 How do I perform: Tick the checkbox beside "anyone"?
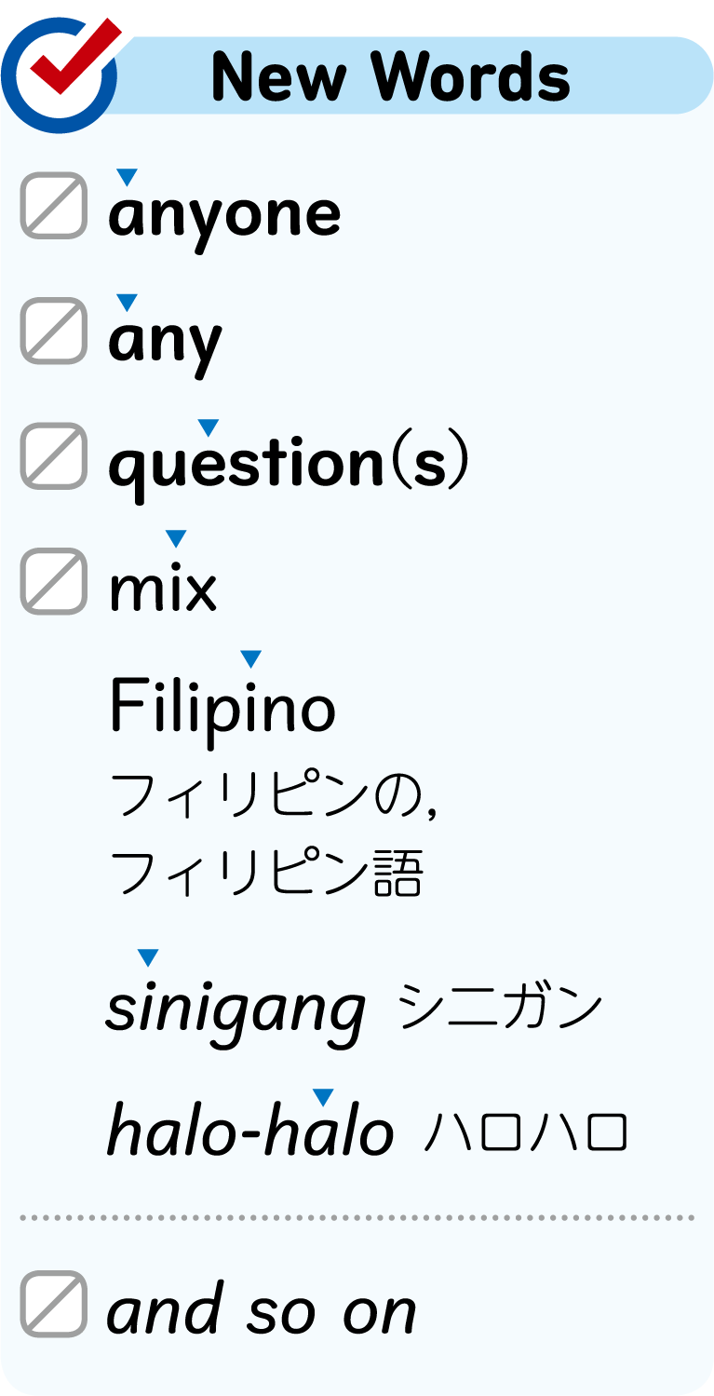click(x=54, y=205)
